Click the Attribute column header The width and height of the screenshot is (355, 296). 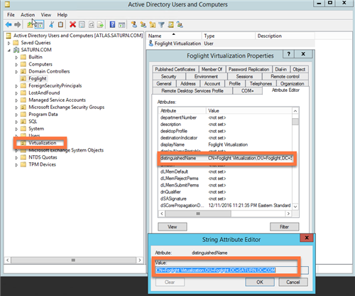pos(182,110)
